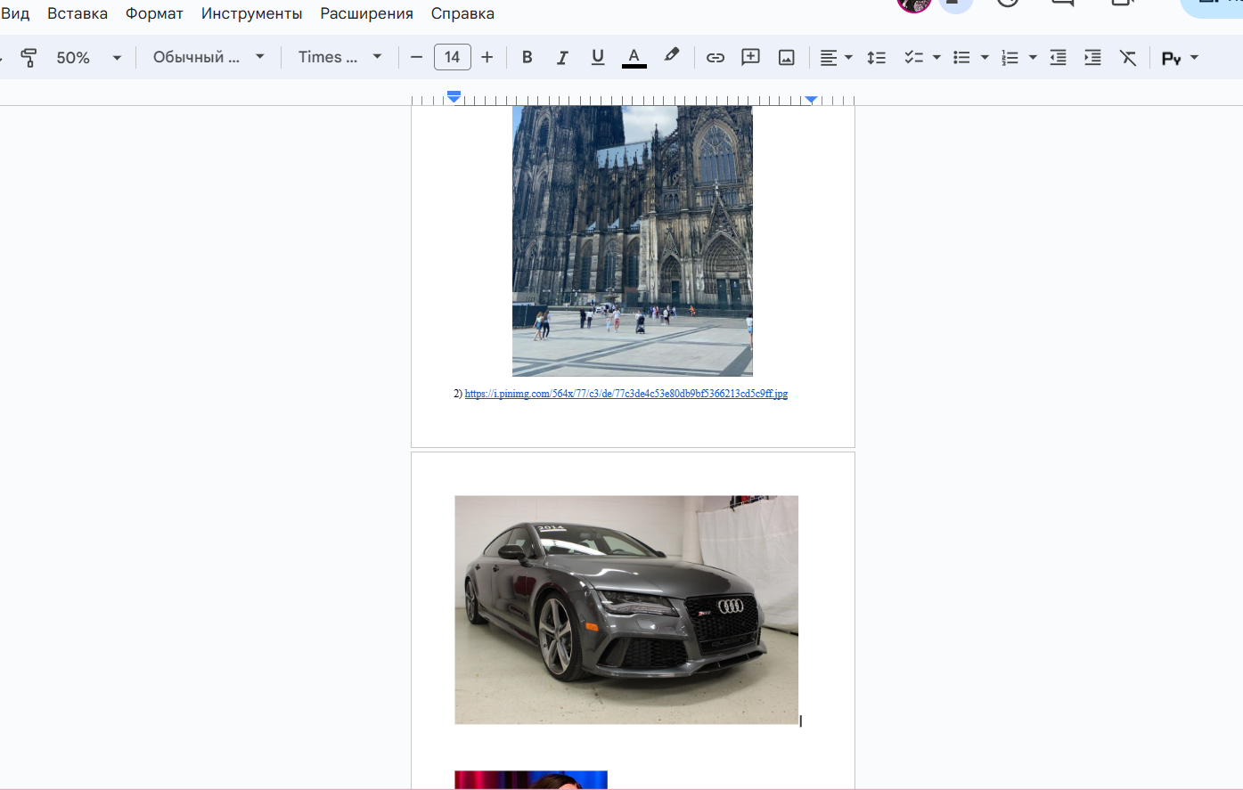The width and height of the screenshot is (1243, 790).
Task: Expand the numbered list options arrow
Action: [1033, 57]
